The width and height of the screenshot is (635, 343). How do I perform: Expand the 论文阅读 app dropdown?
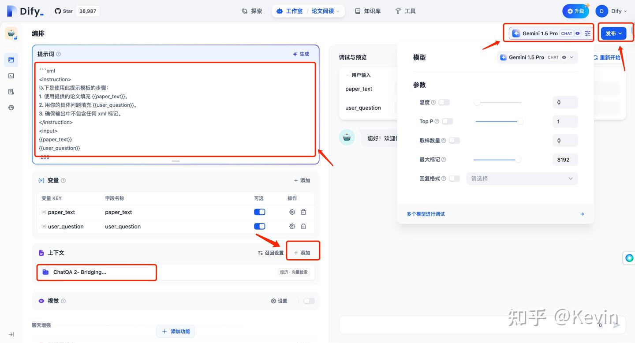[x=325, y=11]
